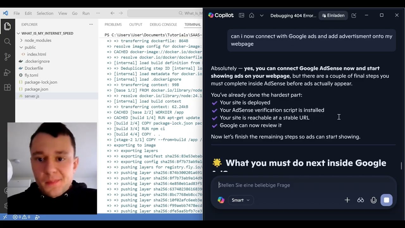This screenshot has height=228, width=405.
Task: Click 'Your site is reachable at a stable URL'
Action: pos(265,117)
